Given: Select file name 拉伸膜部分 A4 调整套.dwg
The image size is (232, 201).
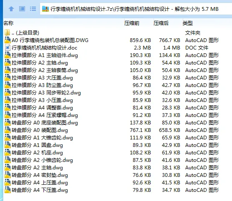Looking at the screenshot, I should click(42, 108).
